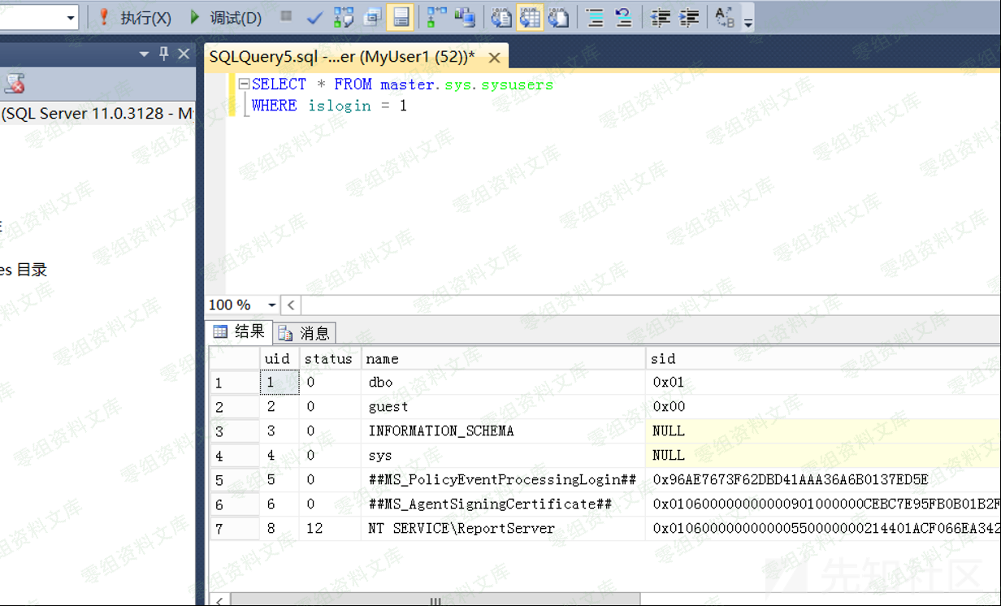Pin the Object Explorer panel with auto-hide

[163, 54]
